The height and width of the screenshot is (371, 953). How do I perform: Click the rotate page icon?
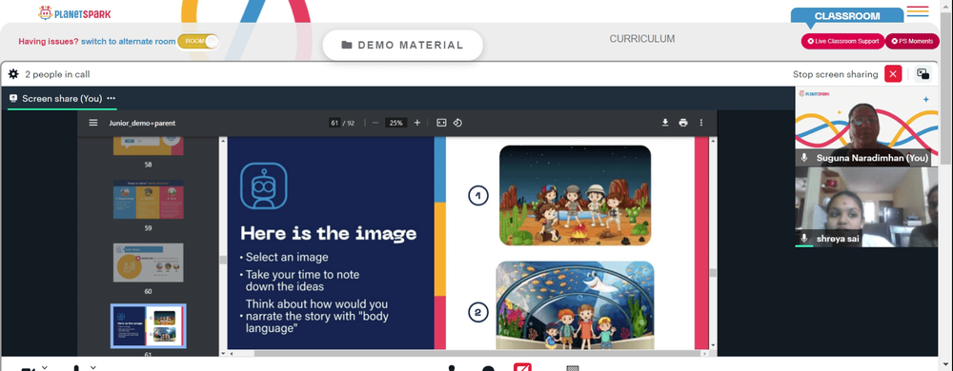pos(457,123)
